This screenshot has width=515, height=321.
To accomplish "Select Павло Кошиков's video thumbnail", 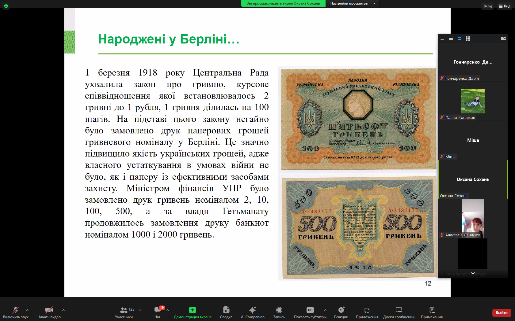I will [x=473, y=101].
